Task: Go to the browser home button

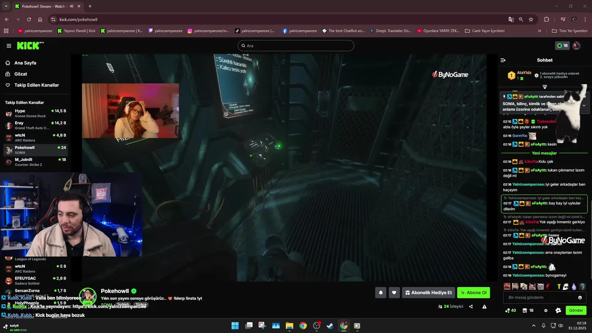Action: click(40, 19)
